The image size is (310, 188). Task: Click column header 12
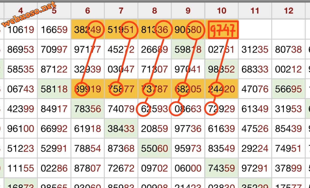tap(288, 11)
